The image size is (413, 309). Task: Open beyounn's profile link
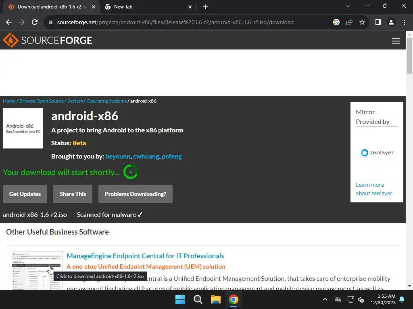tap(118, 157)
